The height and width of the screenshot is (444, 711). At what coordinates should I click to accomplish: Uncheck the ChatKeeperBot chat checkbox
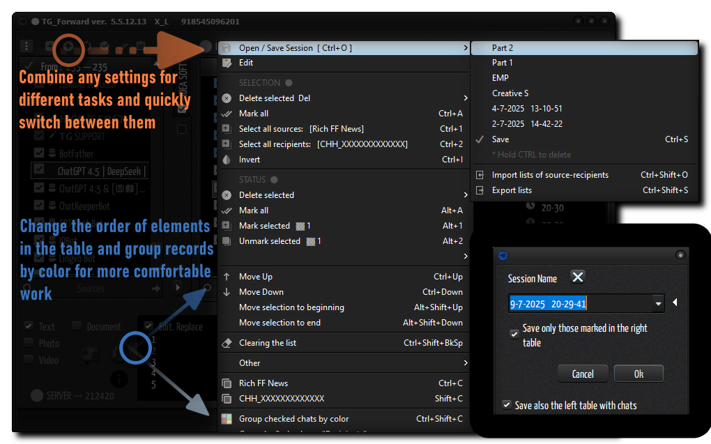pos(39,205)
